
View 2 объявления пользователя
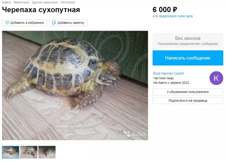point(188,92)
